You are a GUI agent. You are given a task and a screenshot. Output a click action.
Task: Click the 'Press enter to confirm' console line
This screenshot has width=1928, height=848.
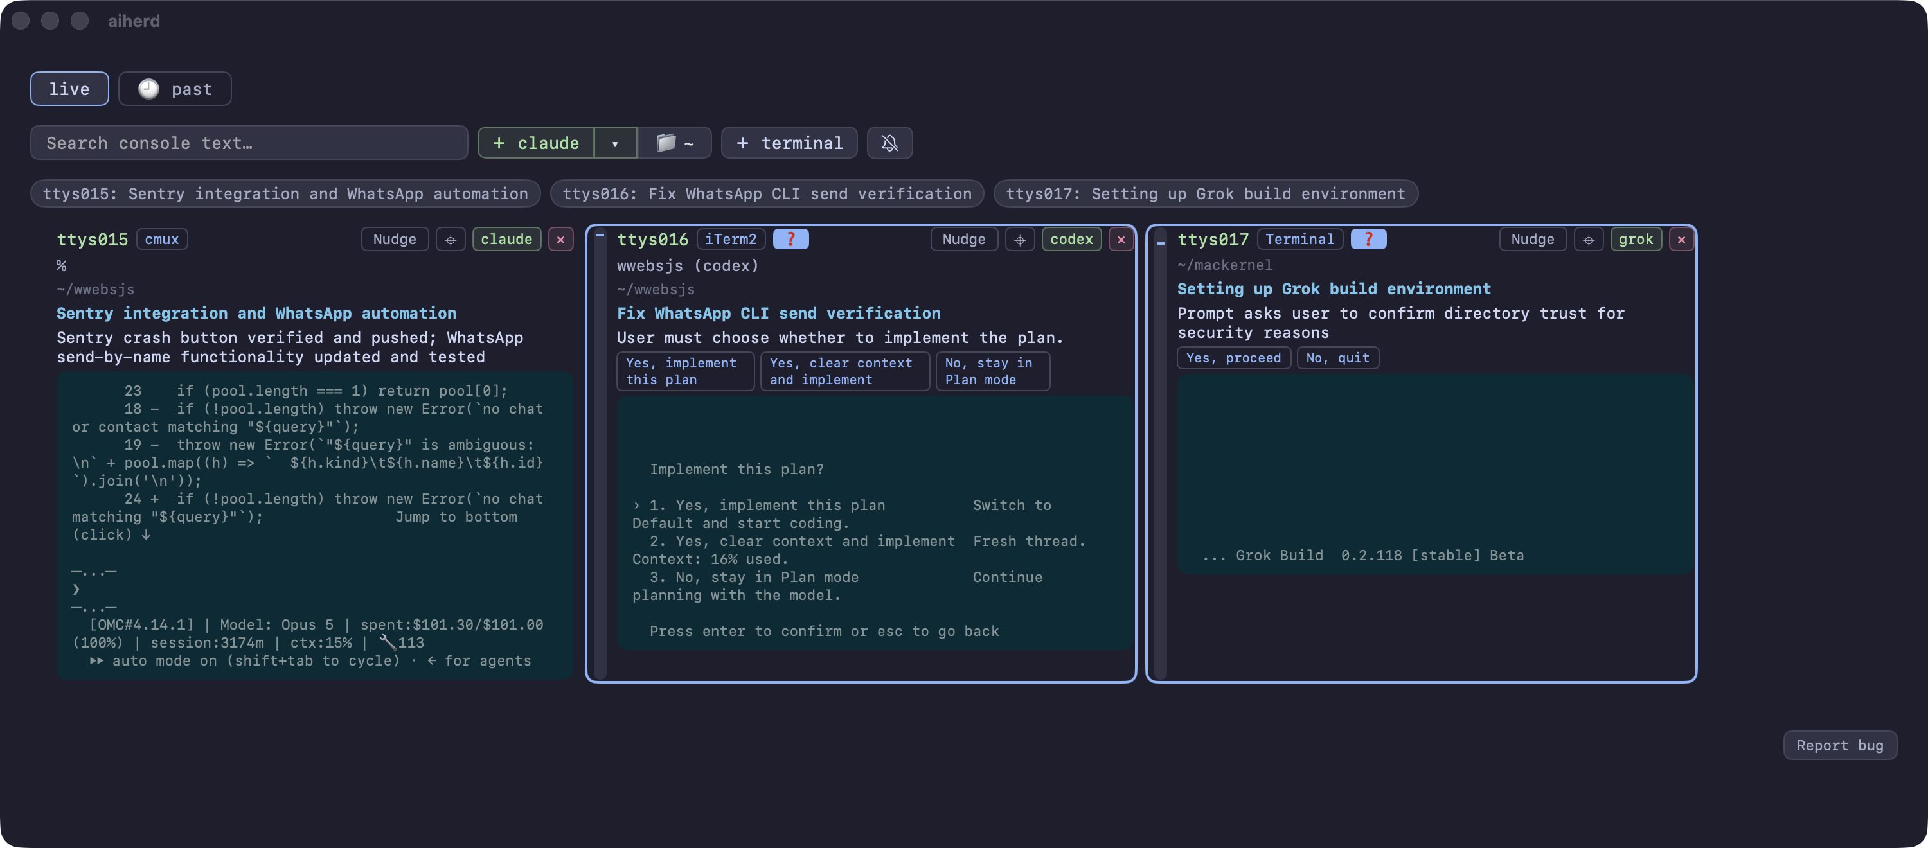point(824,631)
